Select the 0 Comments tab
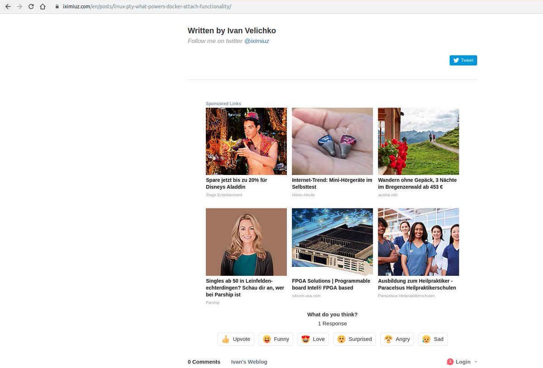 coord(204,362)
